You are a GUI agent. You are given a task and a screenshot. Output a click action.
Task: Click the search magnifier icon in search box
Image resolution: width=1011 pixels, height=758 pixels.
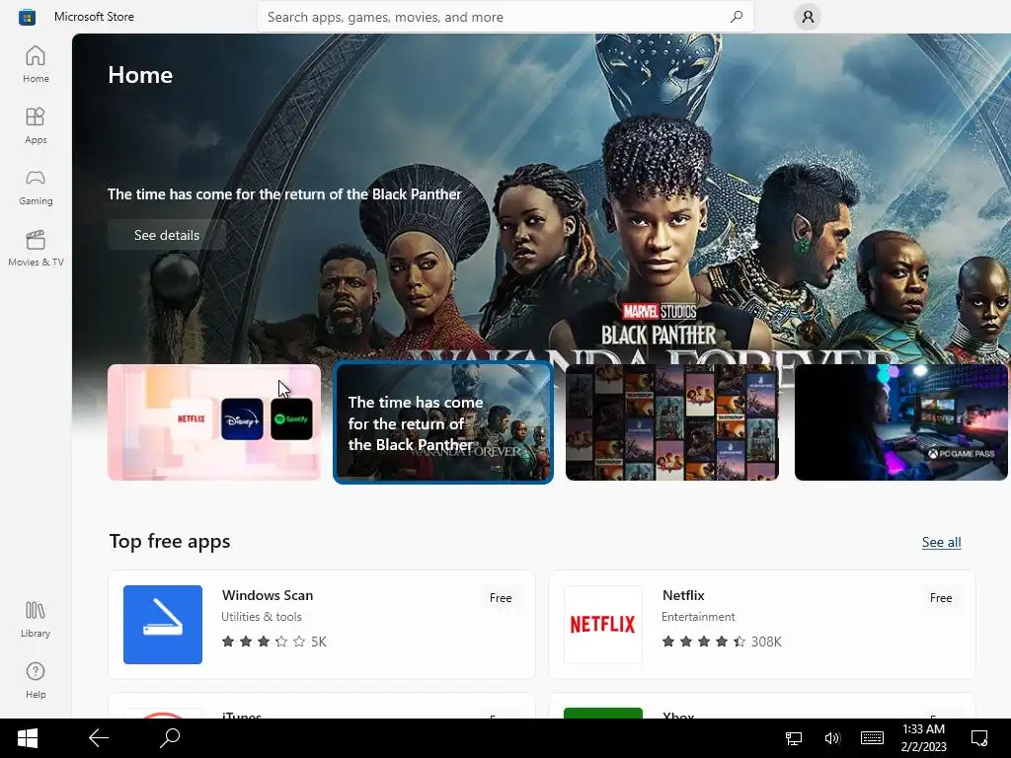[x=737, y=17]
